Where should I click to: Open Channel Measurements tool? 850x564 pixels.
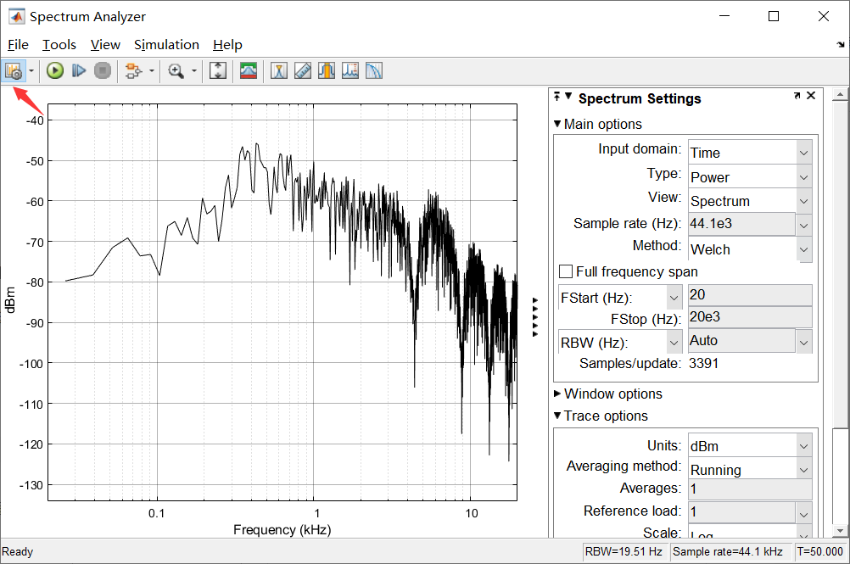coord(327,71)
